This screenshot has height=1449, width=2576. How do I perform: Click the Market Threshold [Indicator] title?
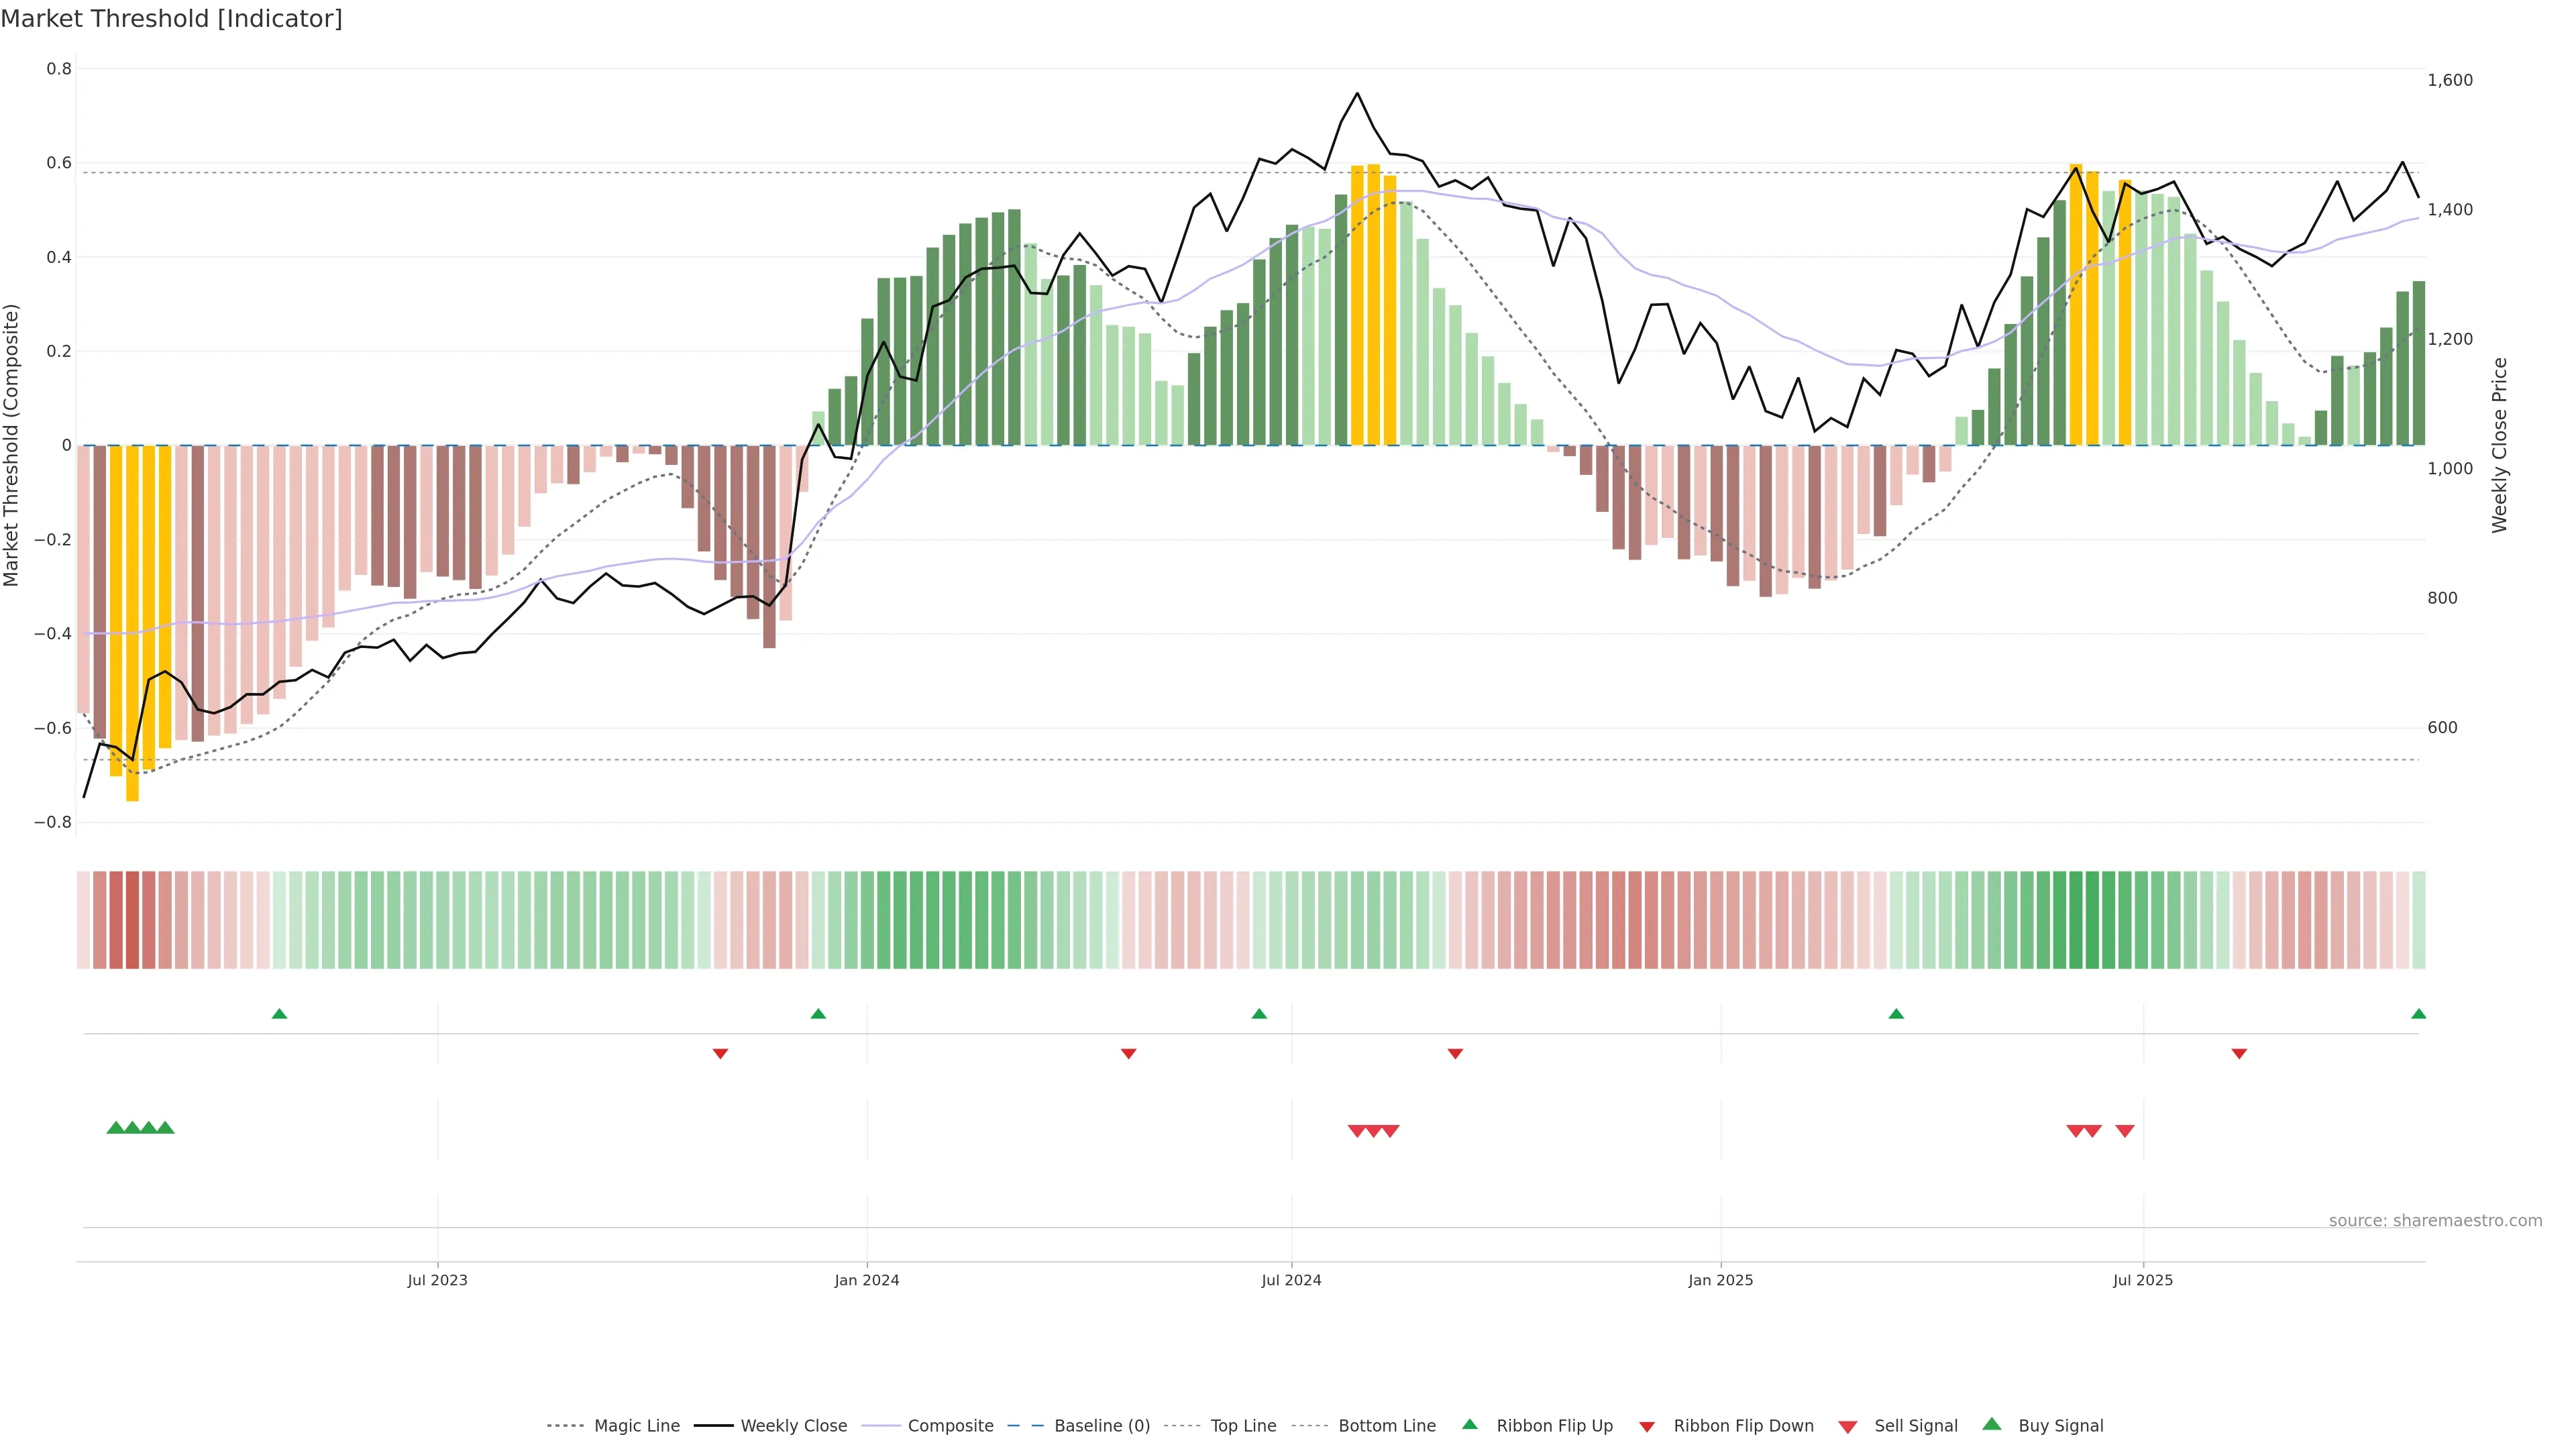click(171, 19)
